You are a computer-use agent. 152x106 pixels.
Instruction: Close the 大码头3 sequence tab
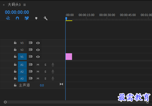(x=4, y=5)
